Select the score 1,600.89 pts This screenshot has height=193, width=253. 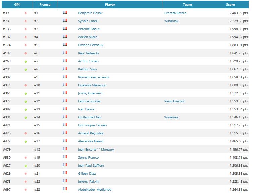pyautogui.click(x=239, y=85)
